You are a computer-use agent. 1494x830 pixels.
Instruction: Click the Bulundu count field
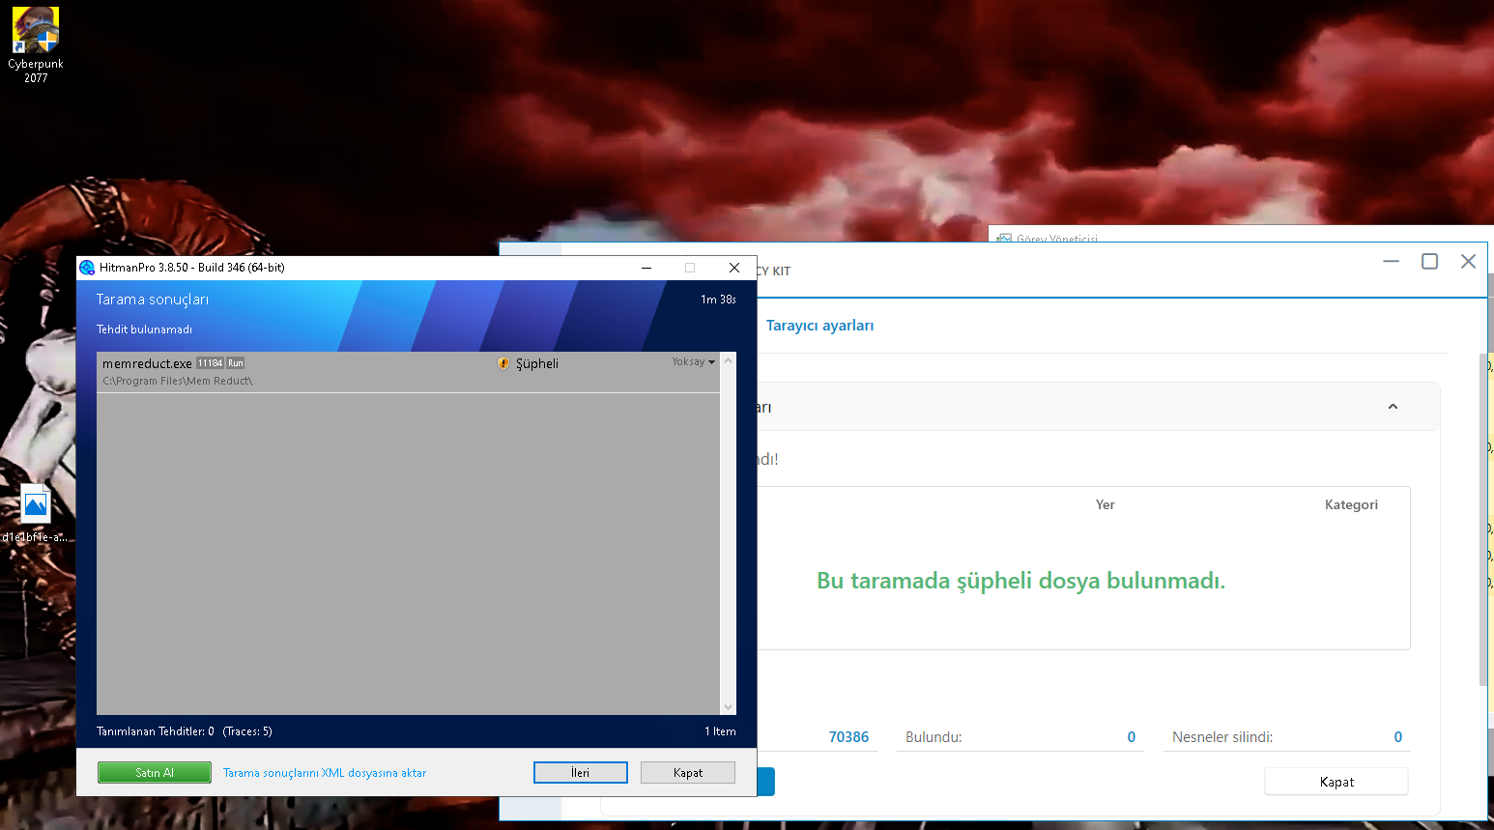[x=1020, y=737]
